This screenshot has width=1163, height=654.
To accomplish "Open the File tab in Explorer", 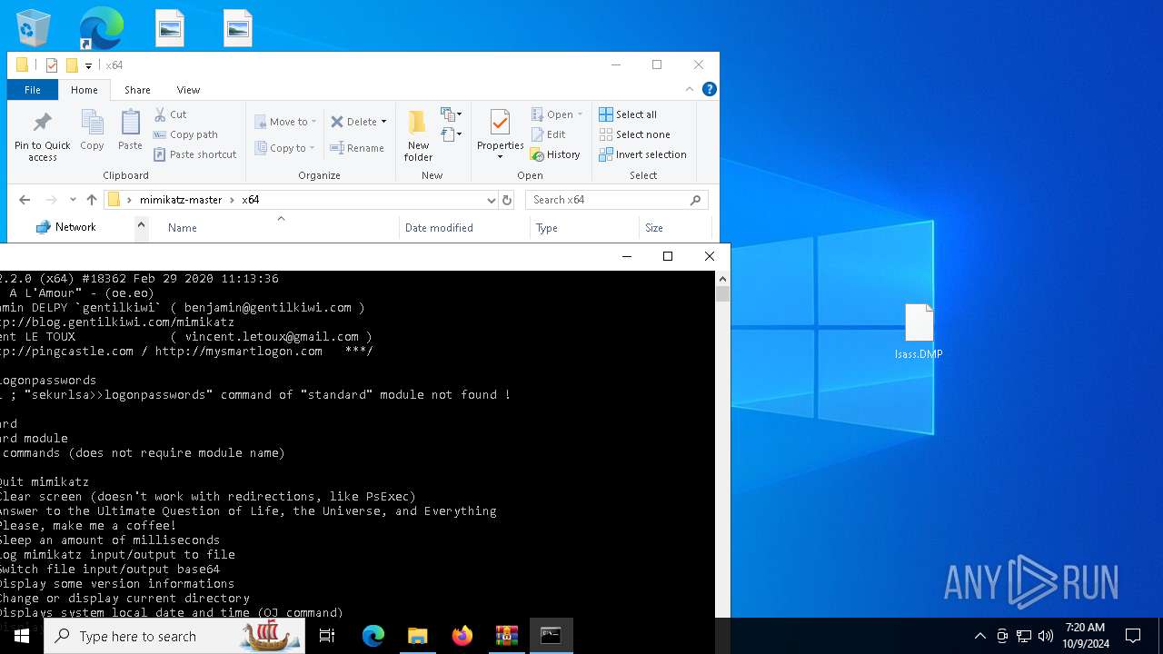I will coord(33,90).
